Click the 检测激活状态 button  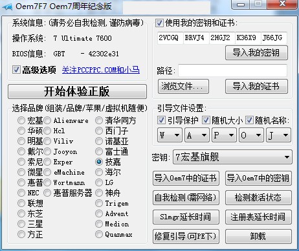pyautogui.click(x=258, y=197)
